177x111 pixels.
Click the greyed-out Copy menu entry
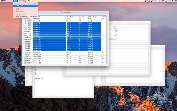26,3
